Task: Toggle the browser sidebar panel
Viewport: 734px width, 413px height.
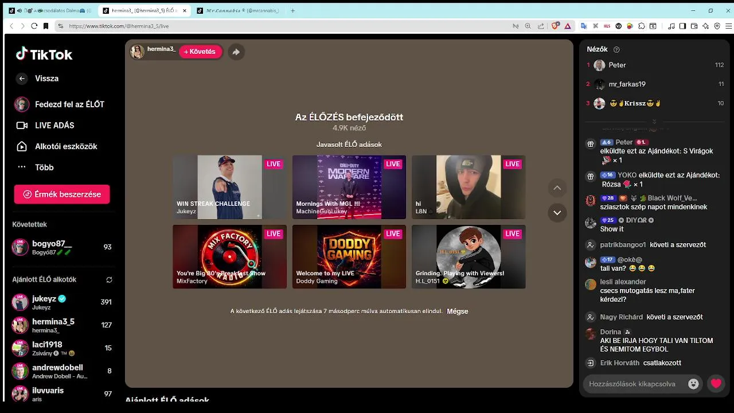Action: [682, 26]
